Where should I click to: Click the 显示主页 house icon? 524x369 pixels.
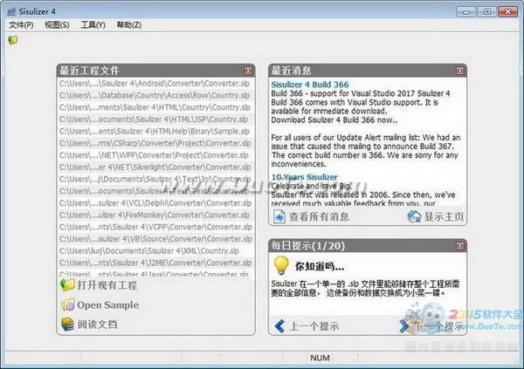(x=414, y=216)
